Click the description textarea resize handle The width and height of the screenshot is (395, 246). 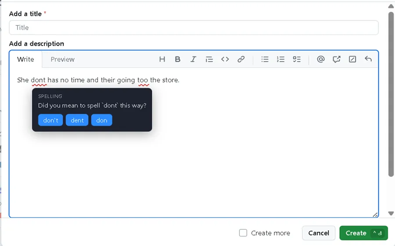375,214
